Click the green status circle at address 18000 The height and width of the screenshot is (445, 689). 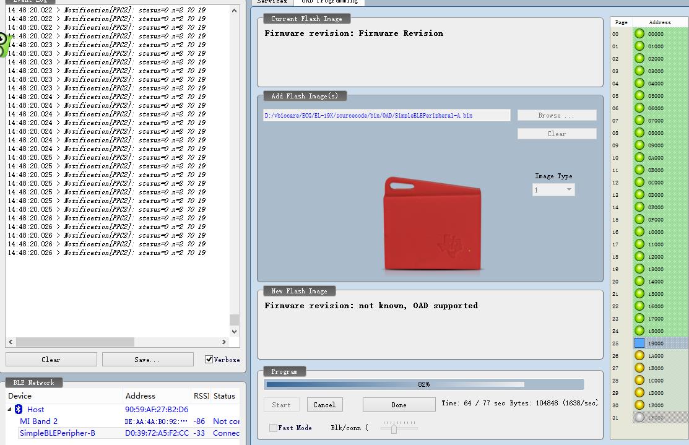639,331
